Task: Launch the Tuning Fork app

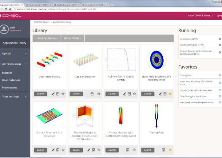Action: 148,150
